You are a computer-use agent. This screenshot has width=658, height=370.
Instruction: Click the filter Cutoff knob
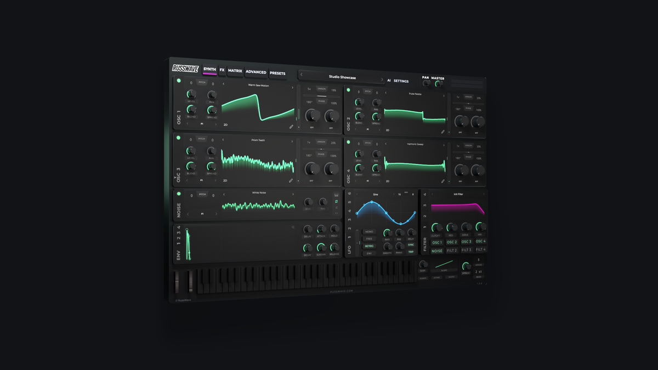pos(436,227)
